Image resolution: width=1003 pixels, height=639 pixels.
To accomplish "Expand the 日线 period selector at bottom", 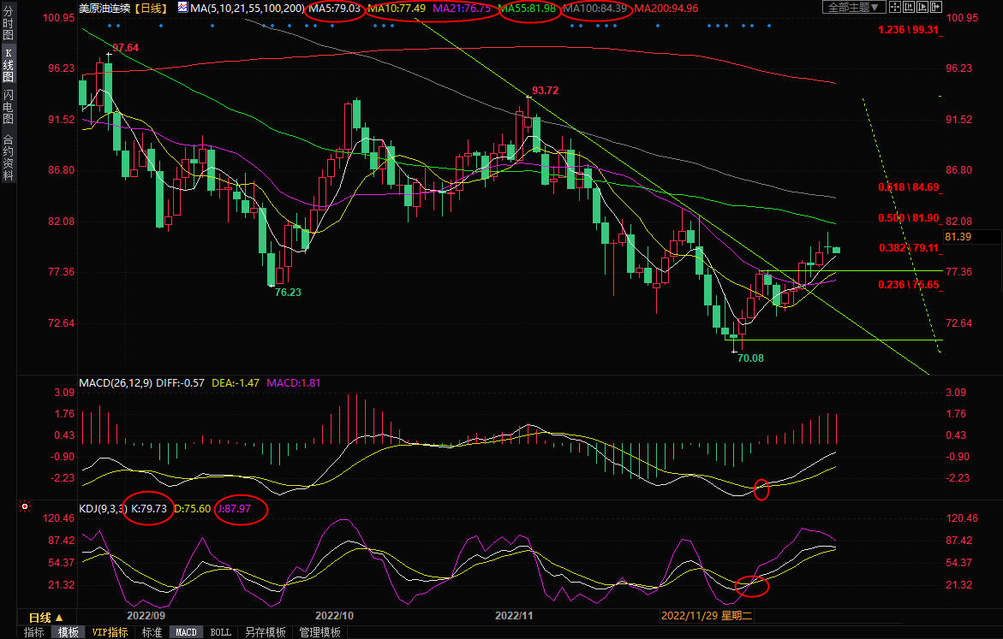I will [x=46, y=617].
